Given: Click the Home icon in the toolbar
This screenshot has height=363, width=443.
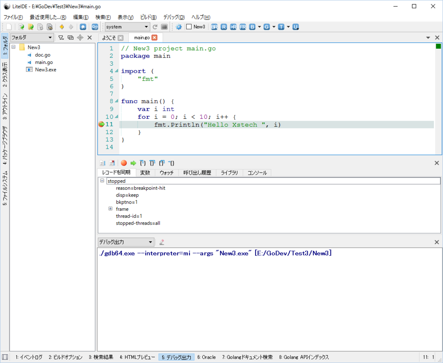Looking at the screenshot, I should tap(83, 27).
